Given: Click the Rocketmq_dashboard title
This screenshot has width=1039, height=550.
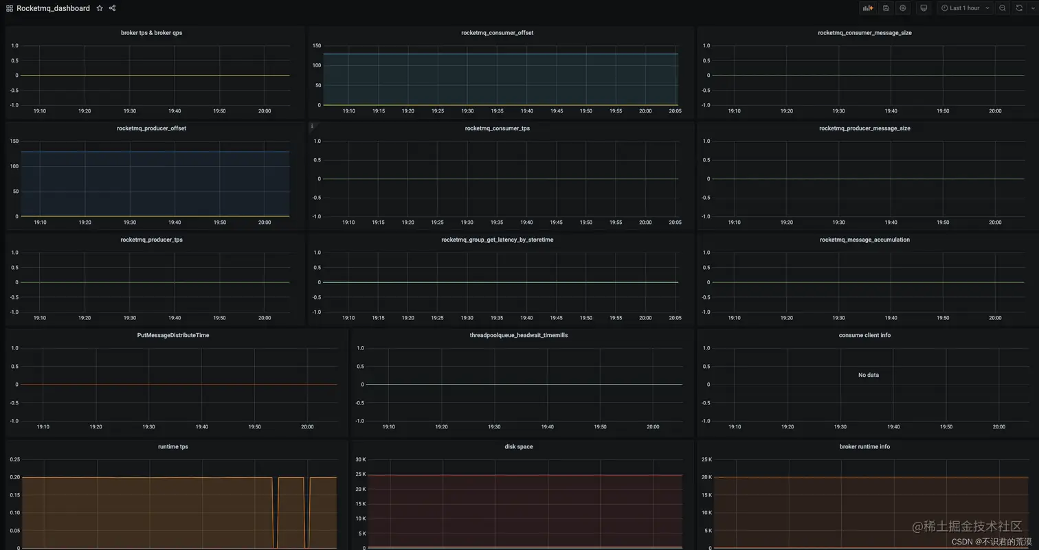Looking at the screenshot, I should 53,8.
